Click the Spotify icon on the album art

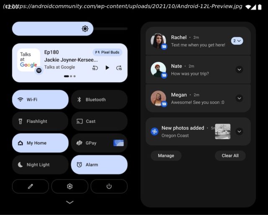pos(39,70)
